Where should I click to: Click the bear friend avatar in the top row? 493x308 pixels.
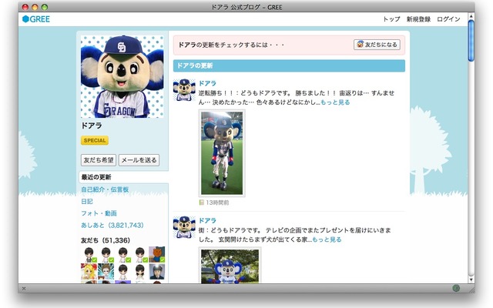click(157, 255)
